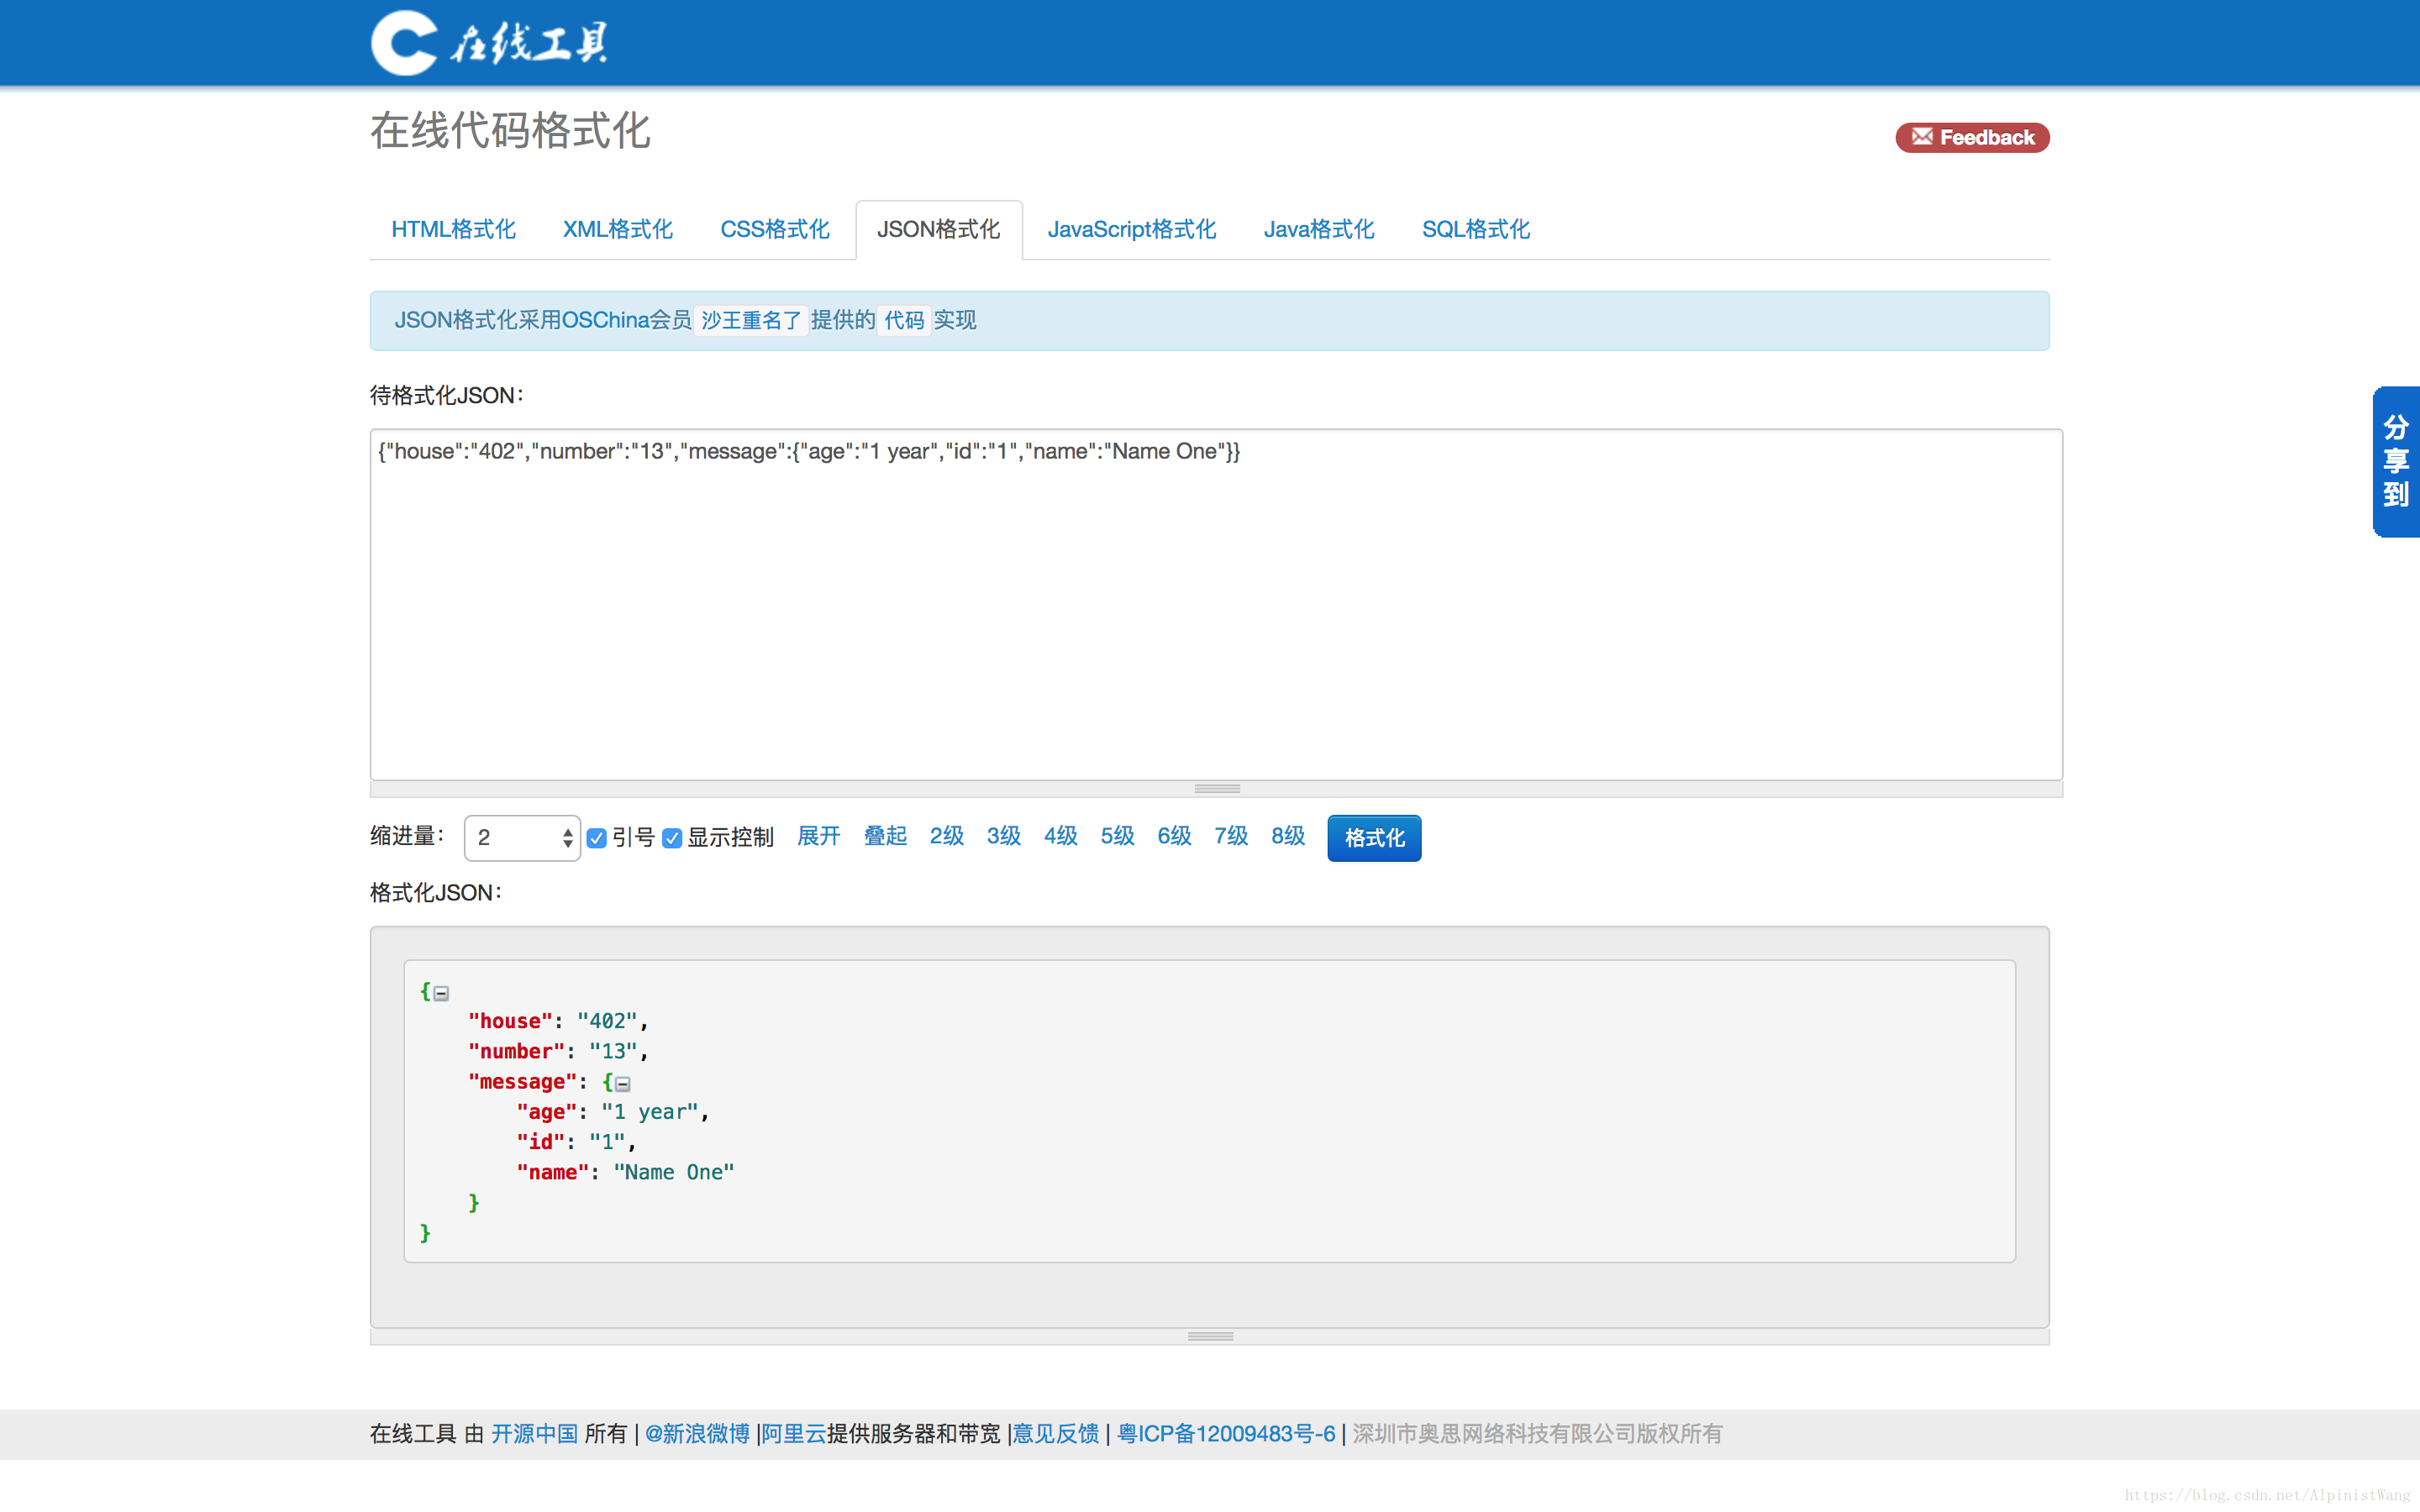Collapse to 7级 level
The height and width of the screenshot is (1512, 2420).
pos(1231,836)
